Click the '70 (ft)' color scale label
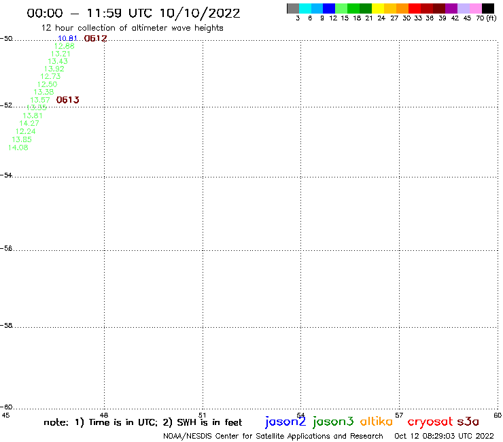Image resolution: width=503 pixels, height=442 pixels. point(486,18)
